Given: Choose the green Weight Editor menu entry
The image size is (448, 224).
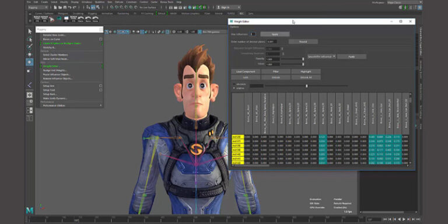Looking at the screenshot, I should coord(51,66).
